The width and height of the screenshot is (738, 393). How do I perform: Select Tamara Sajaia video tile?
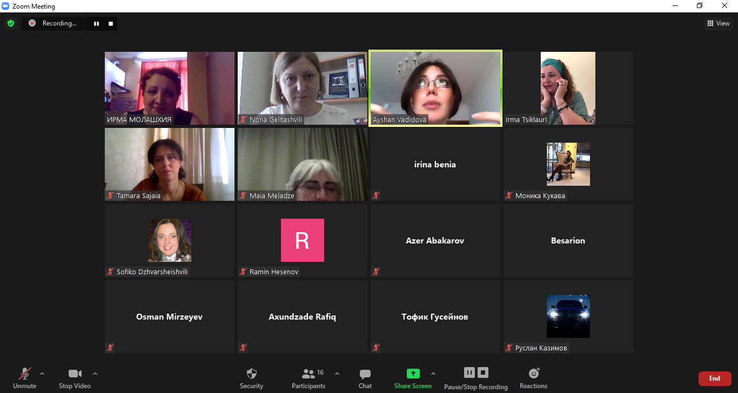coord(170,165)
